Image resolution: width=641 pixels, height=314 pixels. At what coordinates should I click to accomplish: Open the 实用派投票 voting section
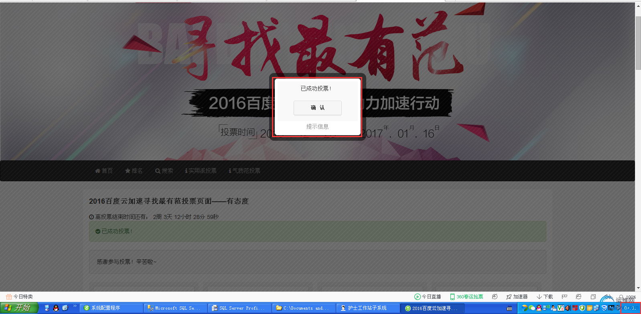pyautogui.click(x=201, y=171)
